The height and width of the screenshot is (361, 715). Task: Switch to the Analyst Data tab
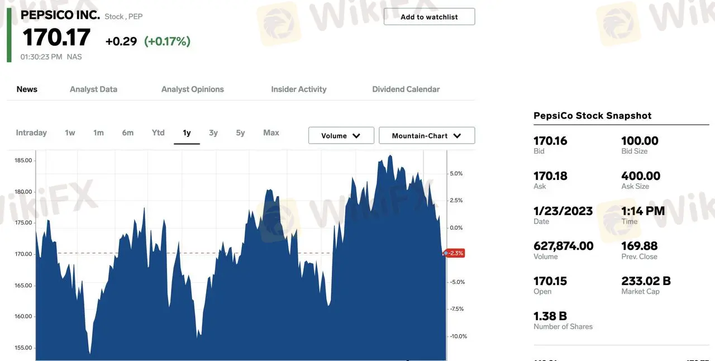tap(93, 89)
